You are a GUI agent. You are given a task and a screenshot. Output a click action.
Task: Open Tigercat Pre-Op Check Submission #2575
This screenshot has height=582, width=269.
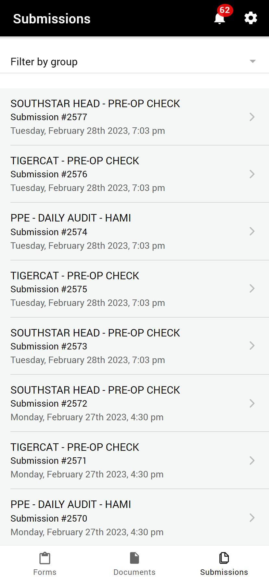pos(134,289)
